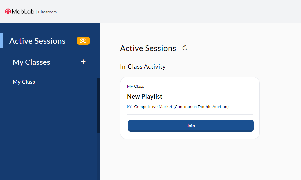Click the sidebar vertical scrollbar
Screen dimensions: 301x180
(x=98, y=105)
